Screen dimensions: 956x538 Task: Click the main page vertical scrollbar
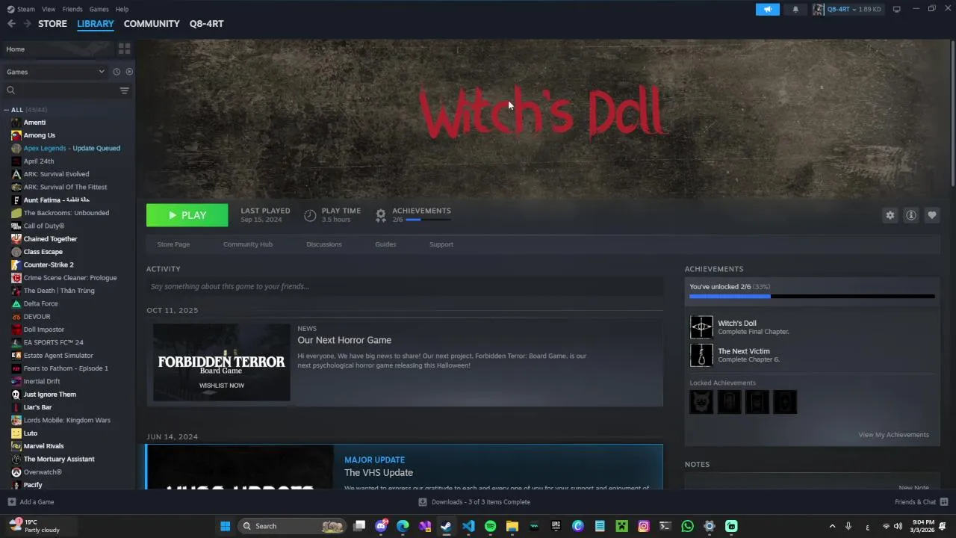(x=952, y=112)
